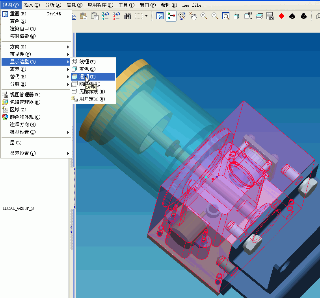This screenshot has height=298, width=320.
Task: Click the Zoom In magnifier icon
Action: (x=204, y=16)
